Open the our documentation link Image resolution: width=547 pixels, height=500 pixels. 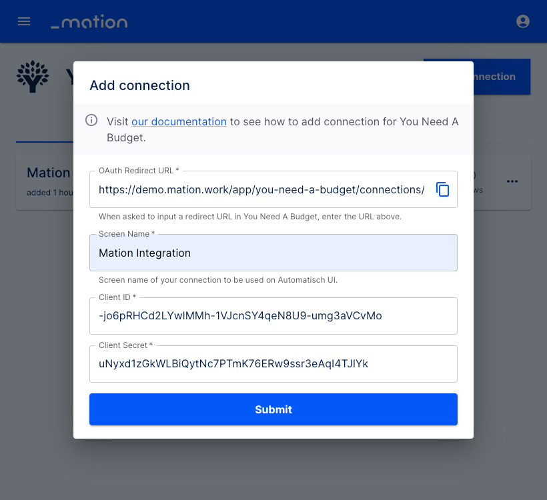(x=179, y=122)
